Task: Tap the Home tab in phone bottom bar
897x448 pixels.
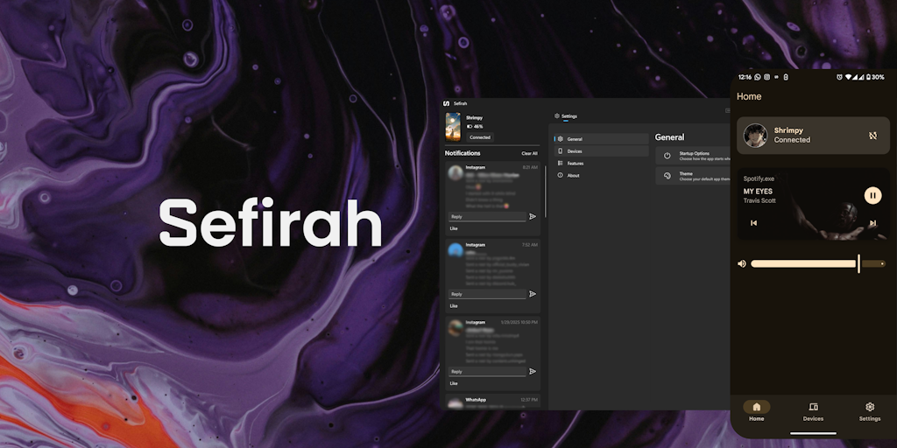Action: point(756,411)
